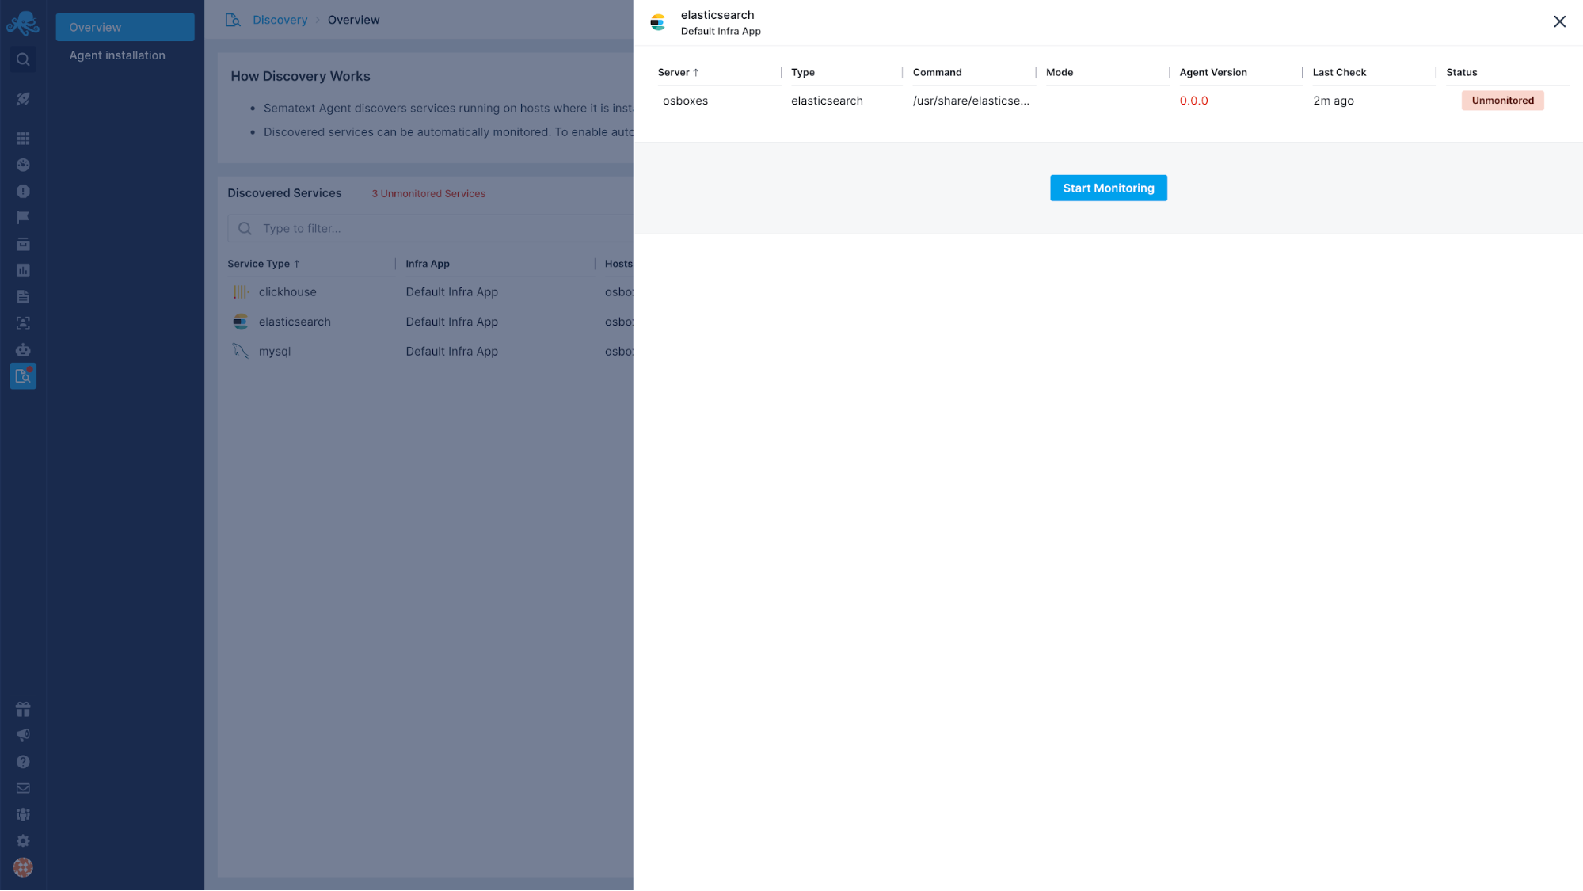Open the bar chart icon in sidebar
Screen dimensions: 1583x891
23,270
